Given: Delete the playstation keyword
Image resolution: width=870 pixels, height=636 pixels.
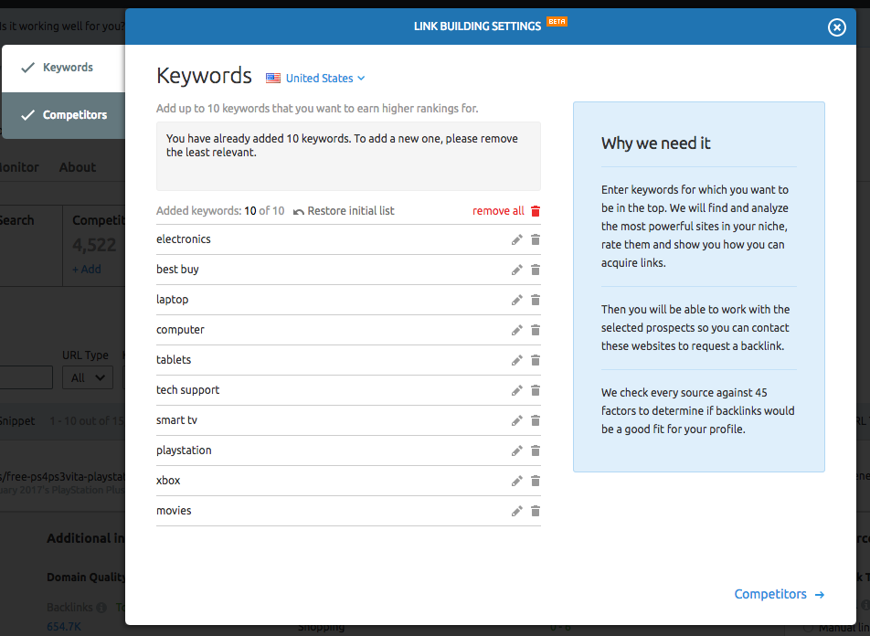Looking at the screenshot, I should point(536,450).
